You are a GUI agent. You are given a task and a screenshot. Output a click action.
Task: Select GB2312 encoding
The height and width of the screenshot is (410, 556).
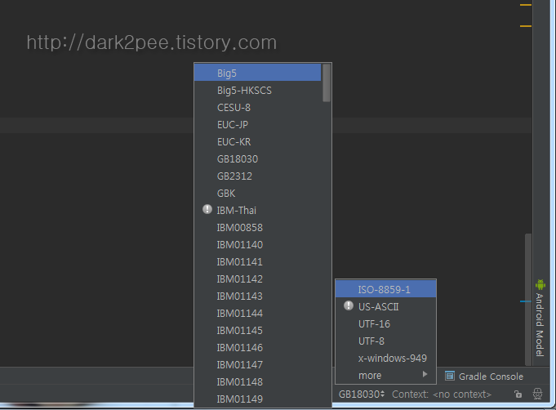point(257,176)
